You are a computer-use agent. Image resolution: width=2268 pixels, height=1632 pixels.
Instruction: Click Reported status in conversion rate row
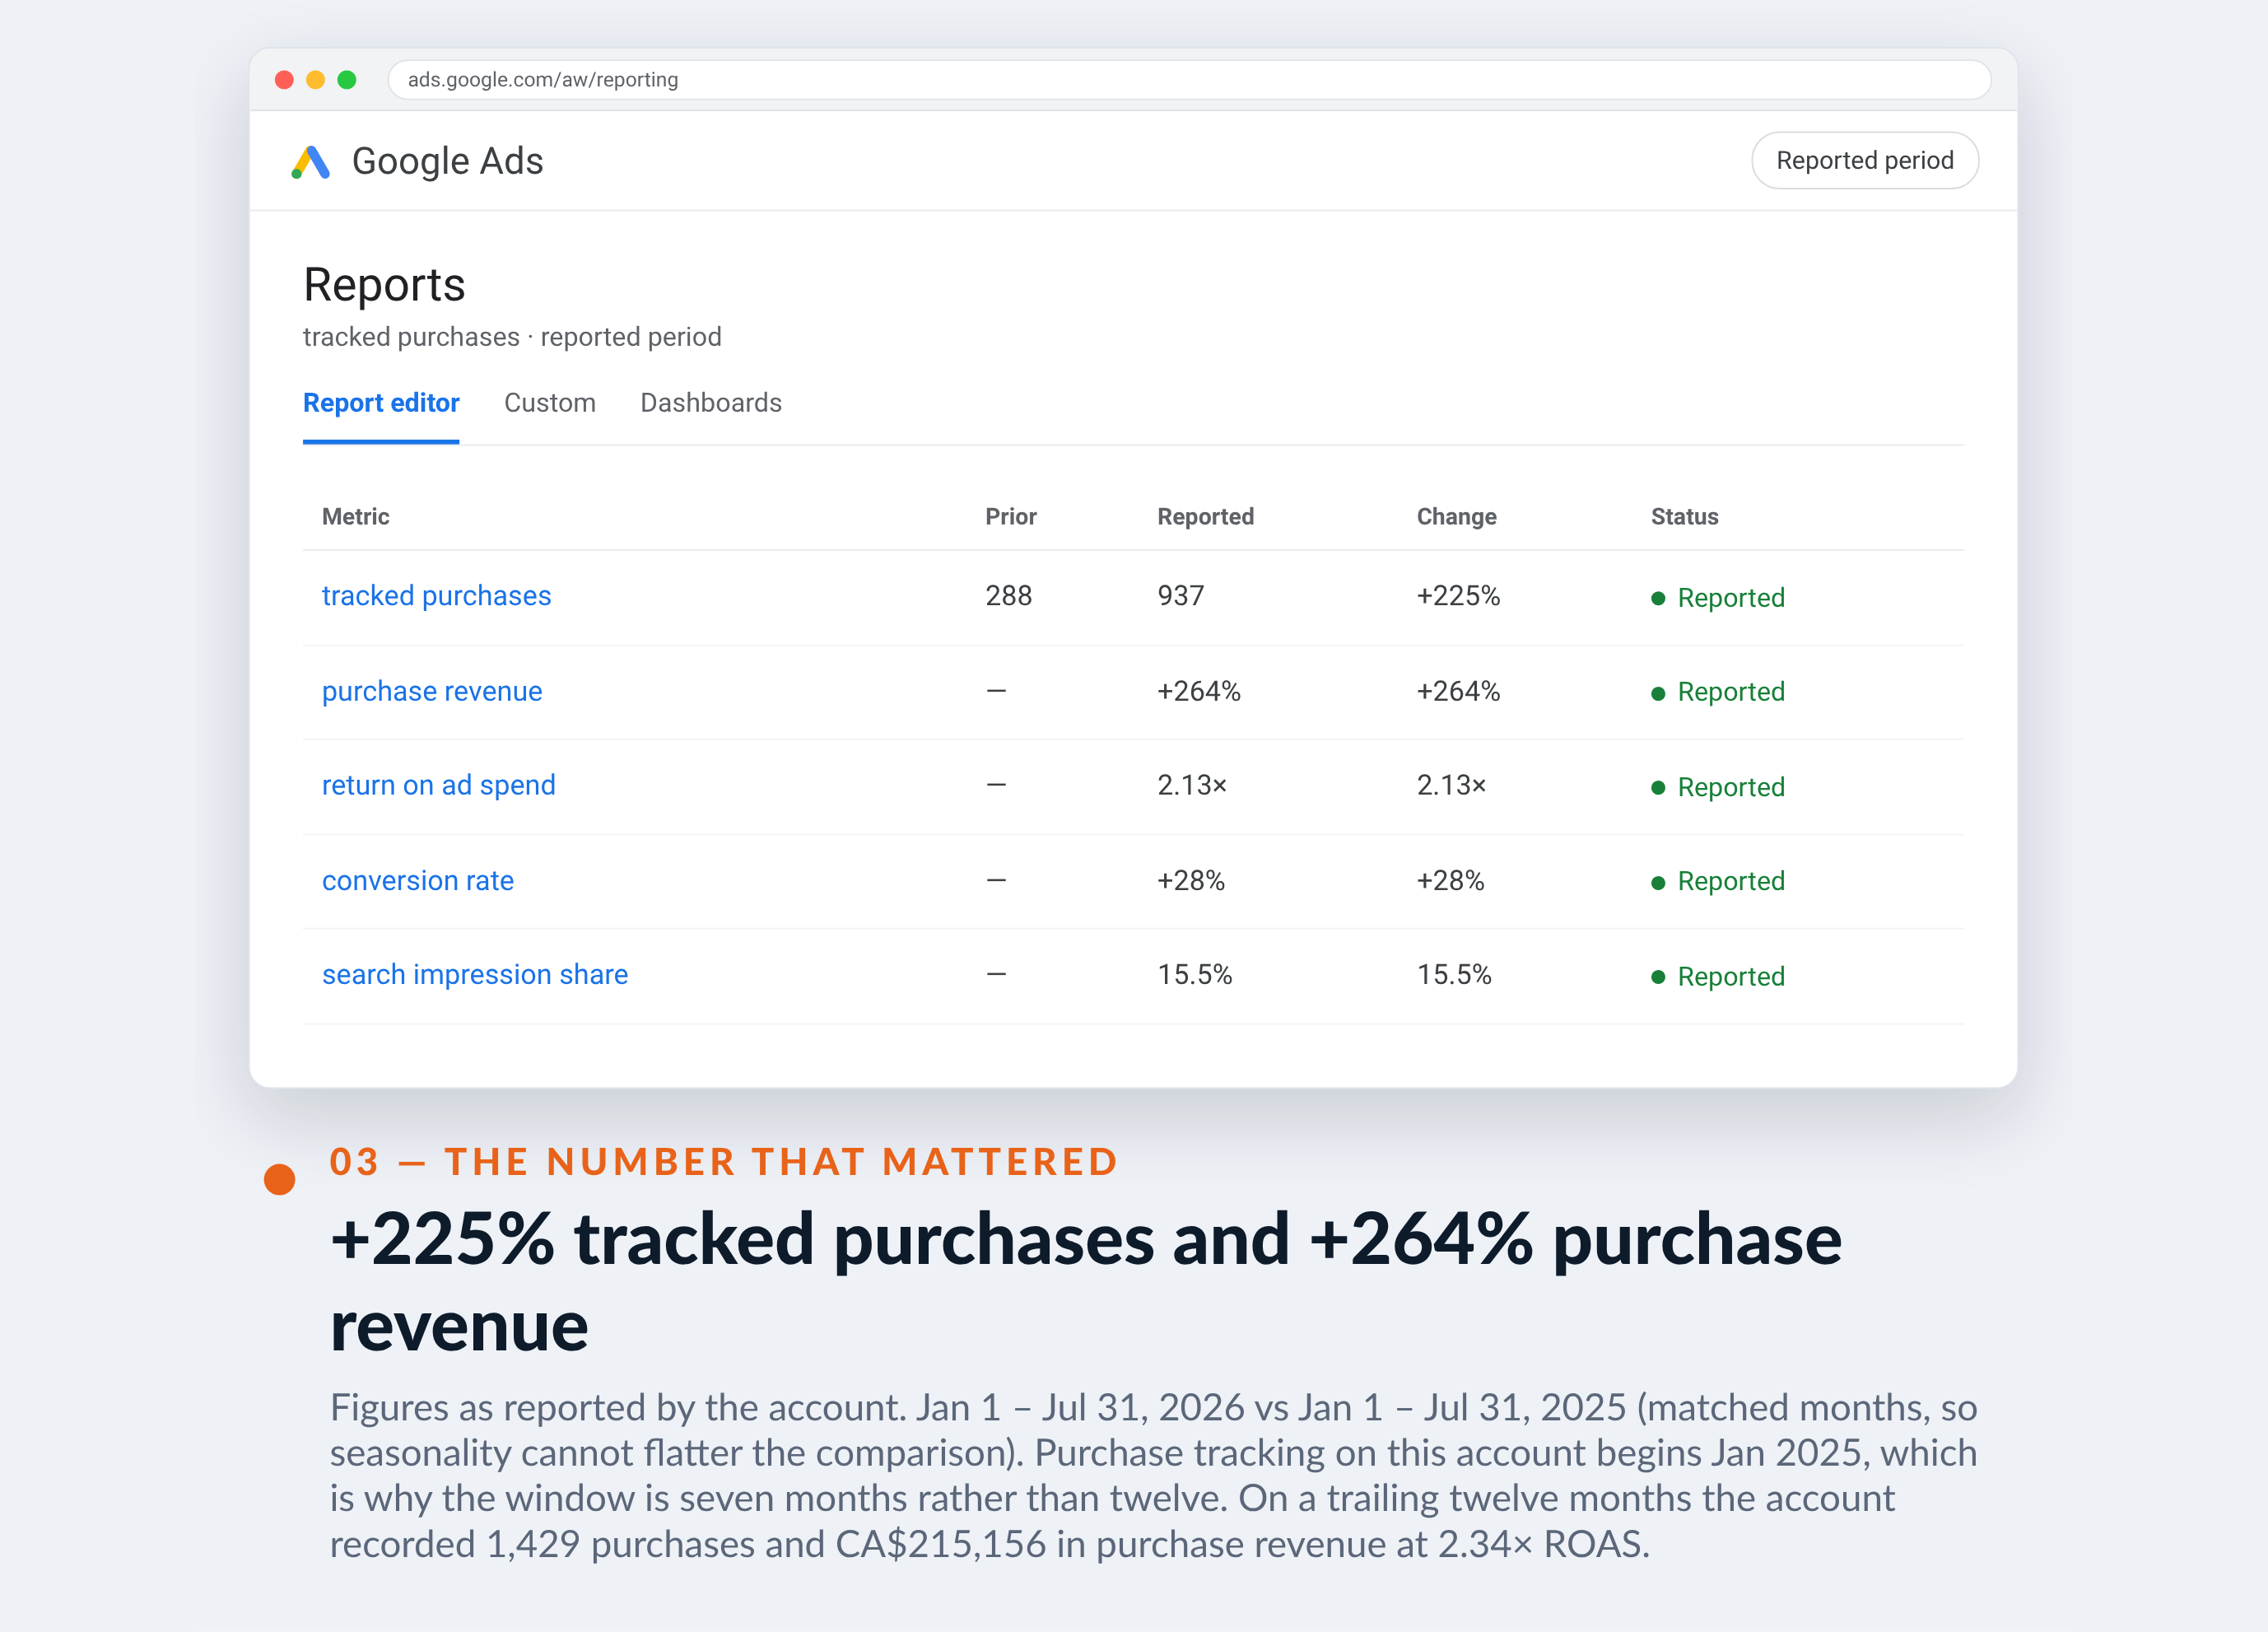[1718, 881]
